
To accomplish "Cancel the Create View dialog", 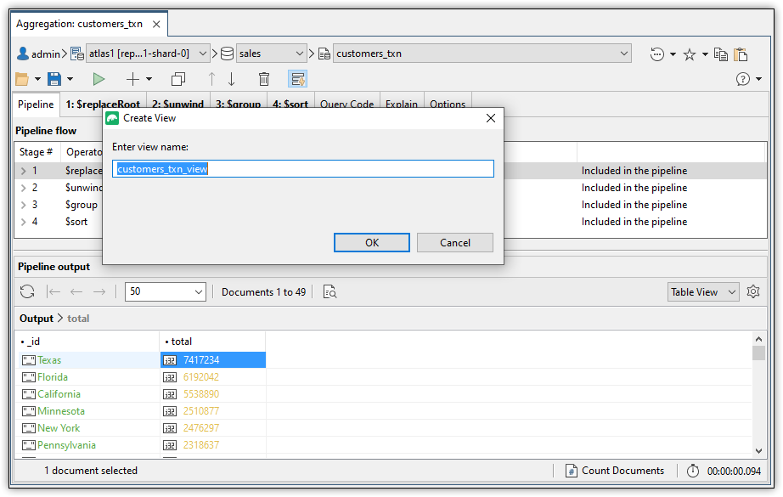I will tap(455, 243).
